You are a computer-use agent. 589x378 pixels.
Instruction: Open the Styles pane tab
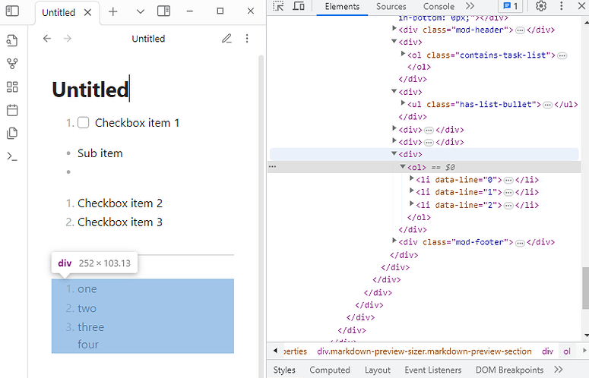[284, 370]
